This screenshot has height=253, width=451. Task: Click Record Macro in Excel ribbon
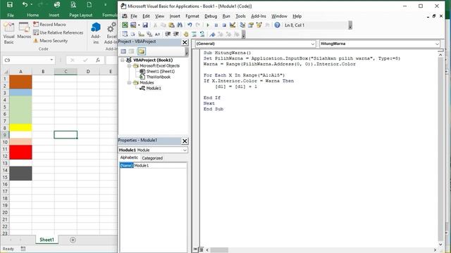coord(49,25)
